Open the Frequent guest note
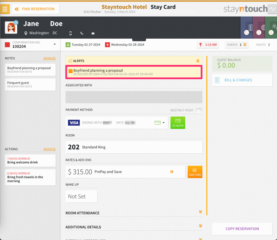The height and width of the screenshot is (240, 277). point(30,85)
